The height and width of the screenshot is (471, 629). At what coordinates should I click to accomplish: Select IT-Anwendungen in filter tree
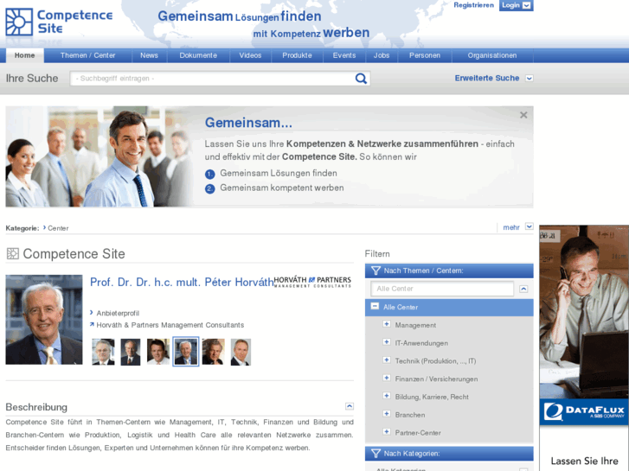(x=421, y=343)
